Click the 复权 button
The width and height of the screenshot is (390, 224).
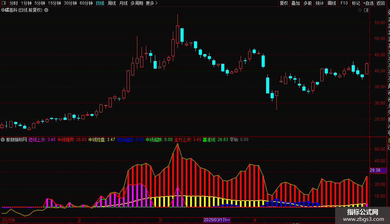[x=284, y=3]
